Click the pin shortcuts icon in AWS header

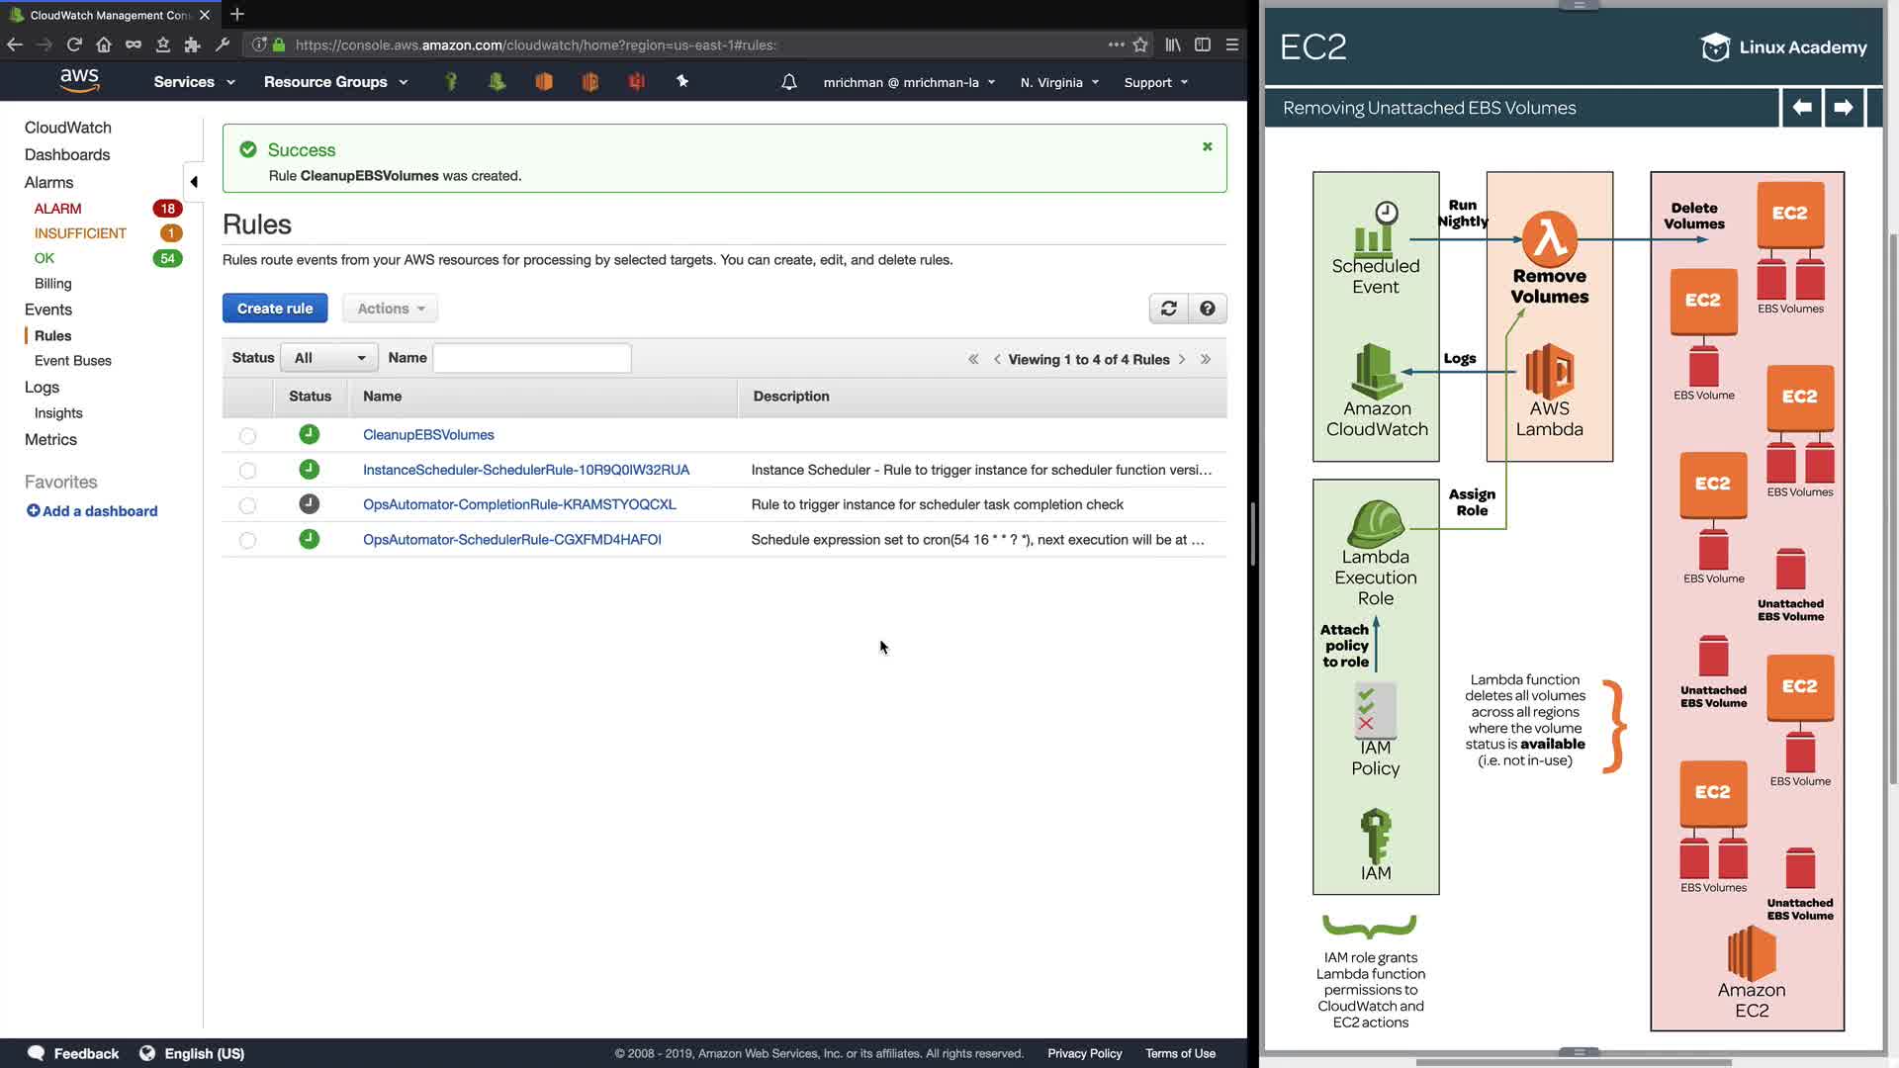coord(682,82)
